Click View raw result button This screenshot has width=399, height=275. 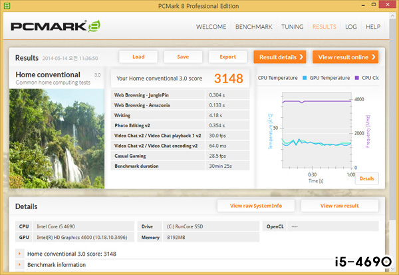[339, 206]
